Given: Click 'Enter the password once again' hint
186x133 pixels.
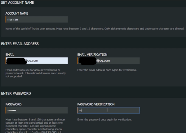Looking at the screenshot, I should point(104,119).
